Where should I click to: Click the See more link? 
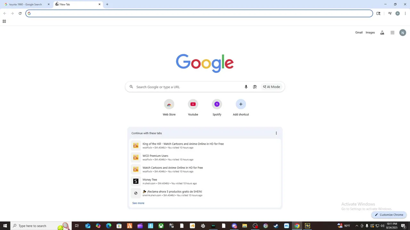point(138,203)
